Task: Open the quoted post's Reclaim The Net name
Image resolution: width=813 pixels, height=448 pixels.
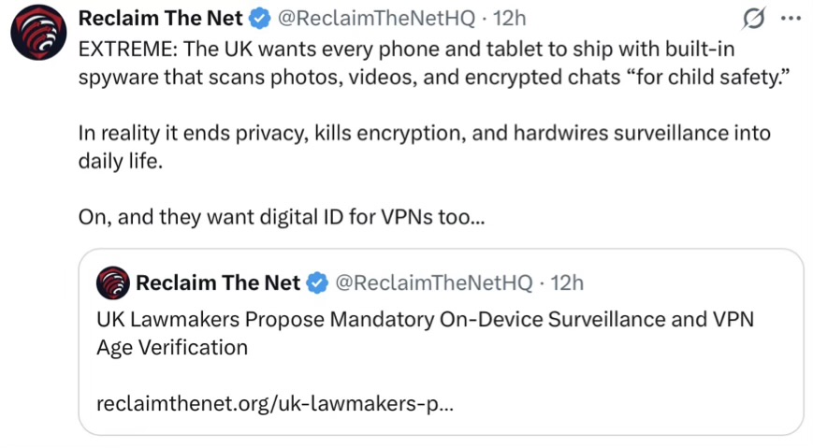Action: [x=218, y=282]
